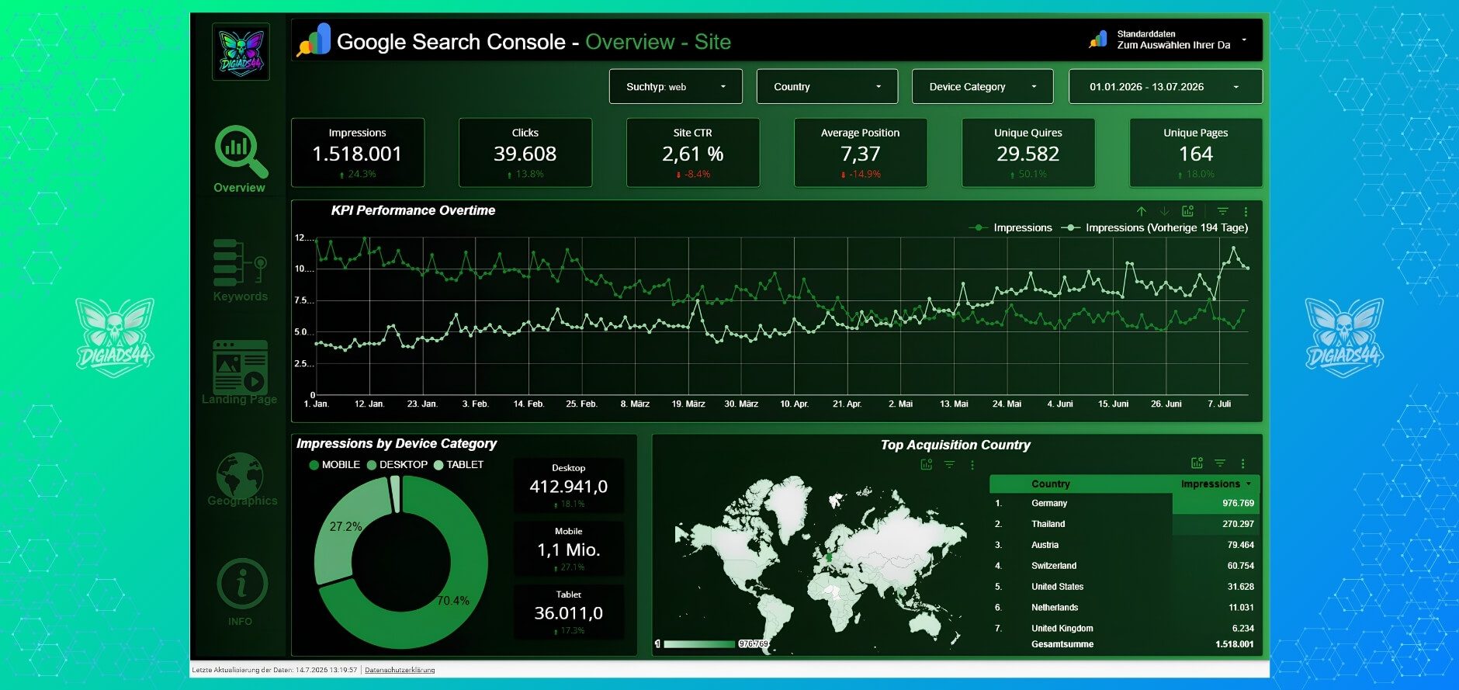This screenshot has height=690, width=1459.
Task: Select the Germany table row
Action: 1125,503
